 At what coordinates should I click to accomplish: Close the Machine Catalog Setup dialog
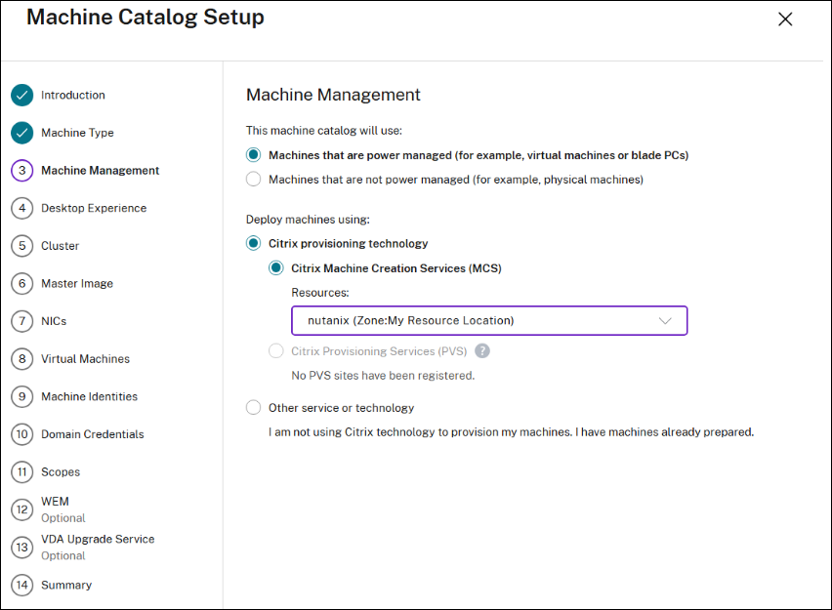tap(785, 19)
